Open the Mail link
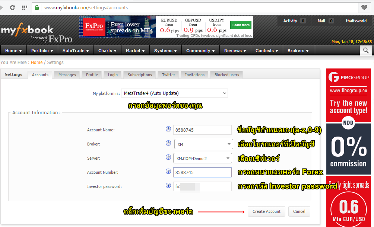Viewport: 374px width, 227px height. point(321,21)
